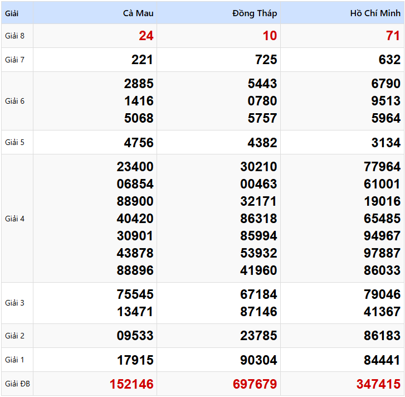Viewport: 405px width, 397px height.
Task: Click Đồng Tháp number 53932
Action: 258,253
